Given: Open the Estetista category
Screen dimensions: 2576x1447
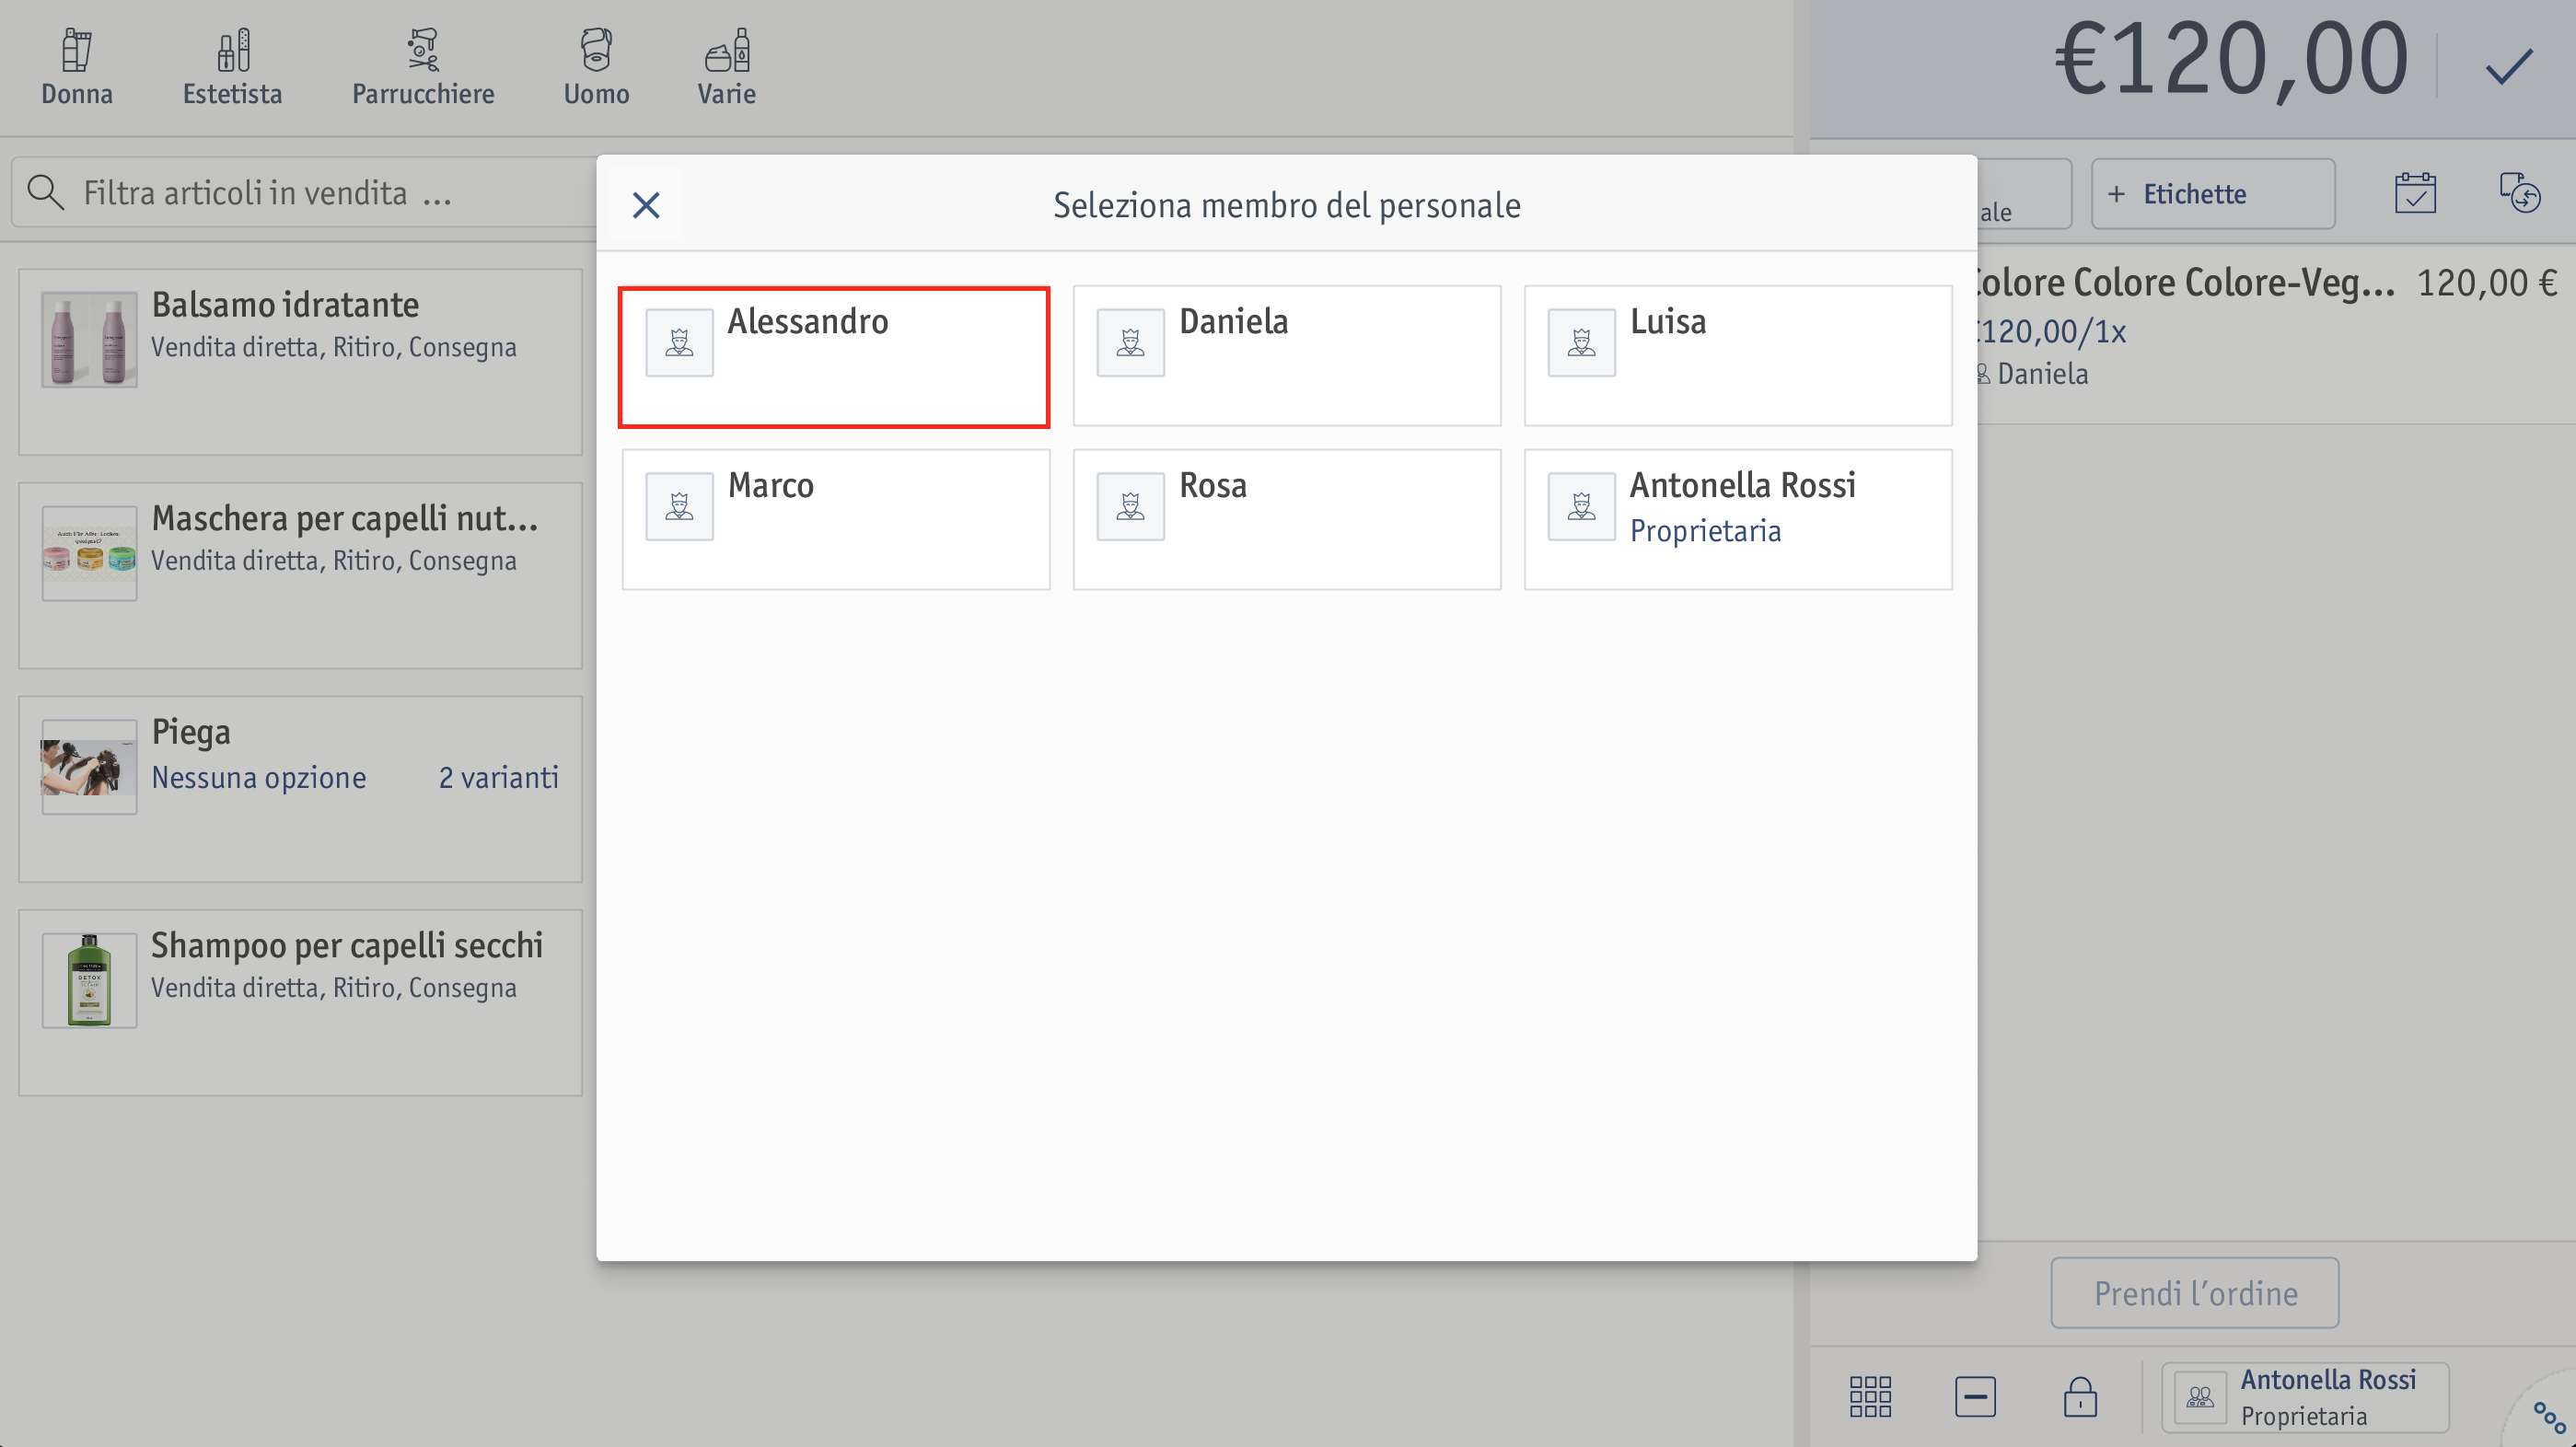Looking at the screenshot, I should [x=232, y=67].
